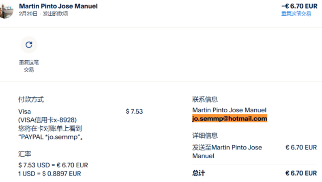Click the VISA信用卡x-8928 card text
Image resolution: width=322 pixels, height=182 pixels.
pos(47,120)
